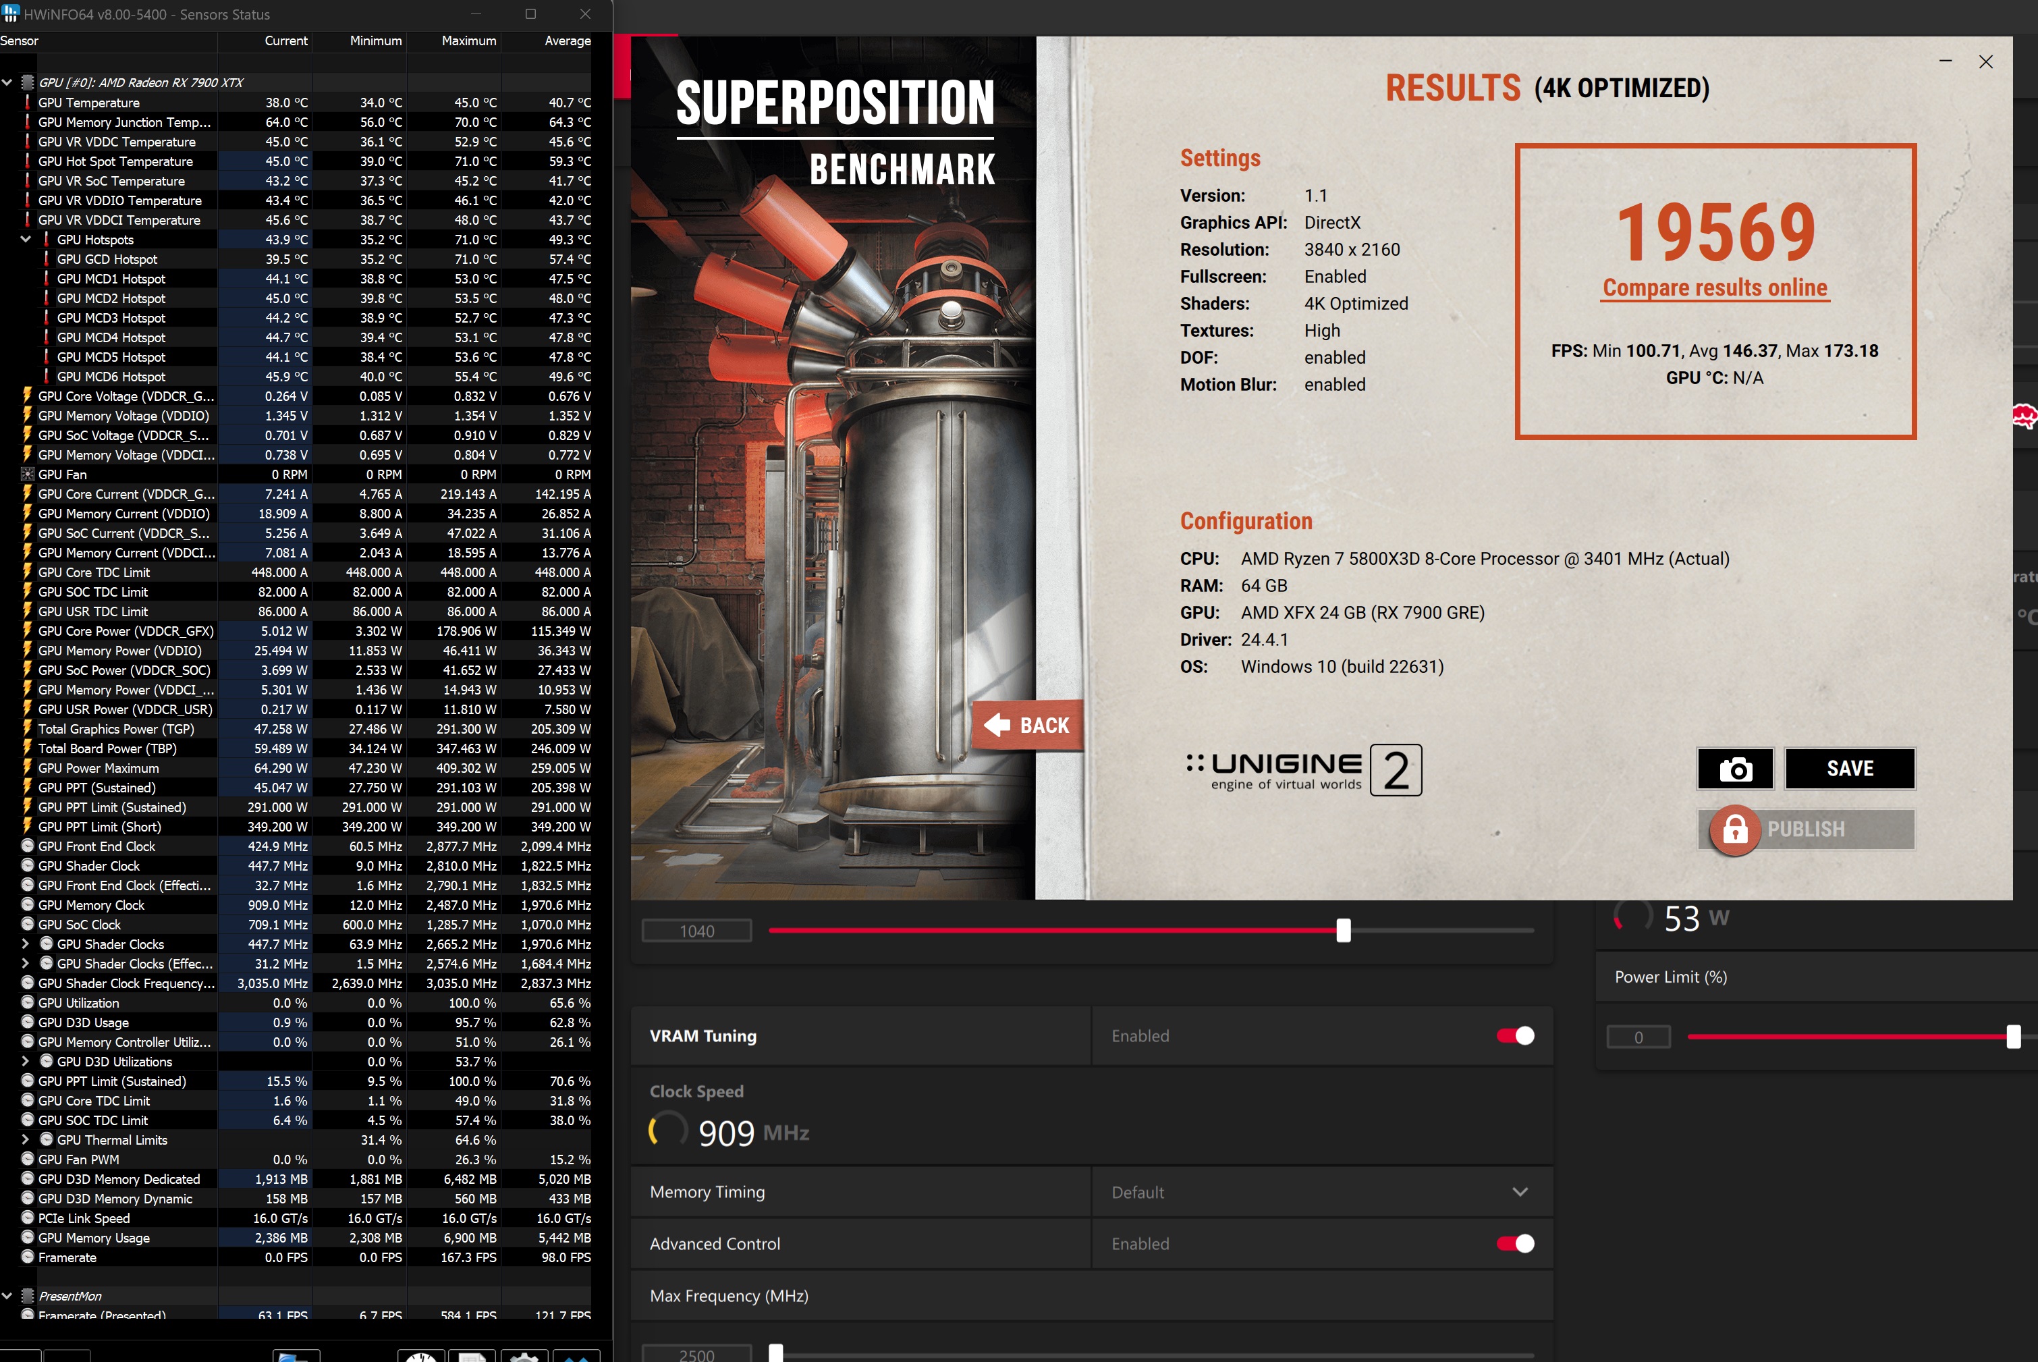Viewport: 2038px width, 1362px height.
Task: Expand the GPU Thermal Limits node
Action: pyautogui.click(x=25, y=1140)
